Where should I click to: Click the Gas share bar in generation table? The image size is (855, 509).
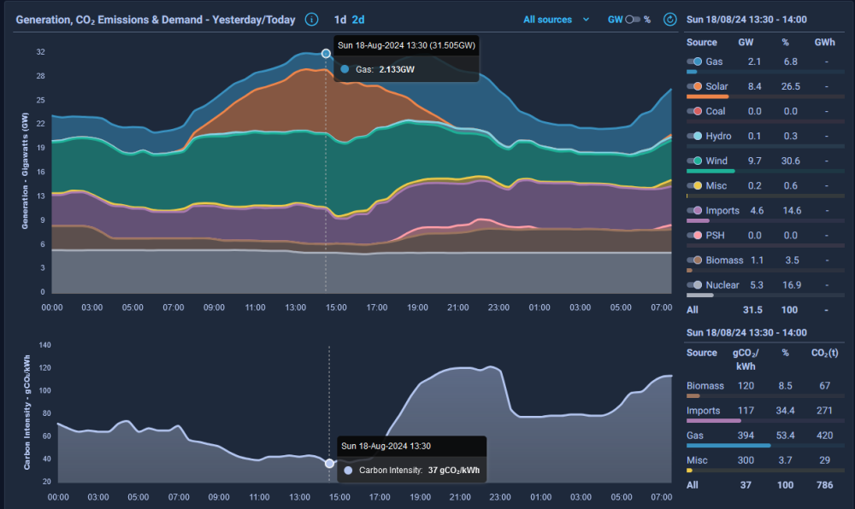tap(692, 72)
